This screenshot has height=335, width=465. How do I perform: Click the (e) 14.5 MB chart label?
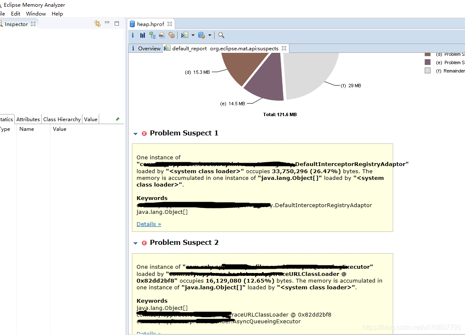pos(233,104)
